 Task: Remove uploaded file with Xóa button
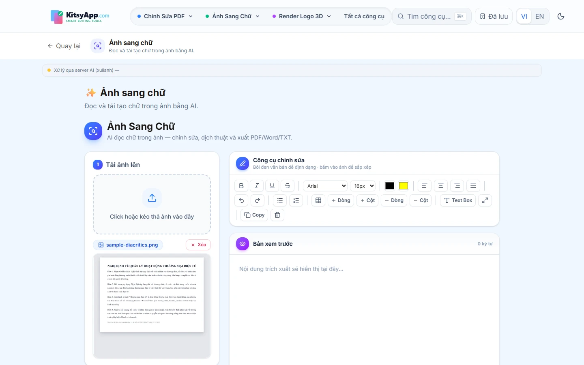tap(199, 245)
